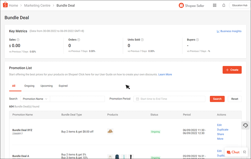Open notifications via the bell icon
This screenshot has height=159, width=251.
coord(224,5)
